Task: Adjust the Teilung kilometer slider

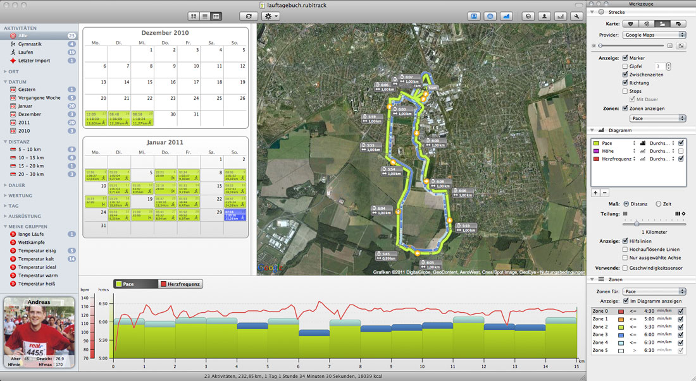Action: tap(637, 223)
